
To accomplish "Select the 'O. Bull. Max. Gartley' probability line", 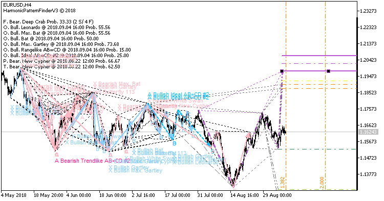I will pos(61,44).
